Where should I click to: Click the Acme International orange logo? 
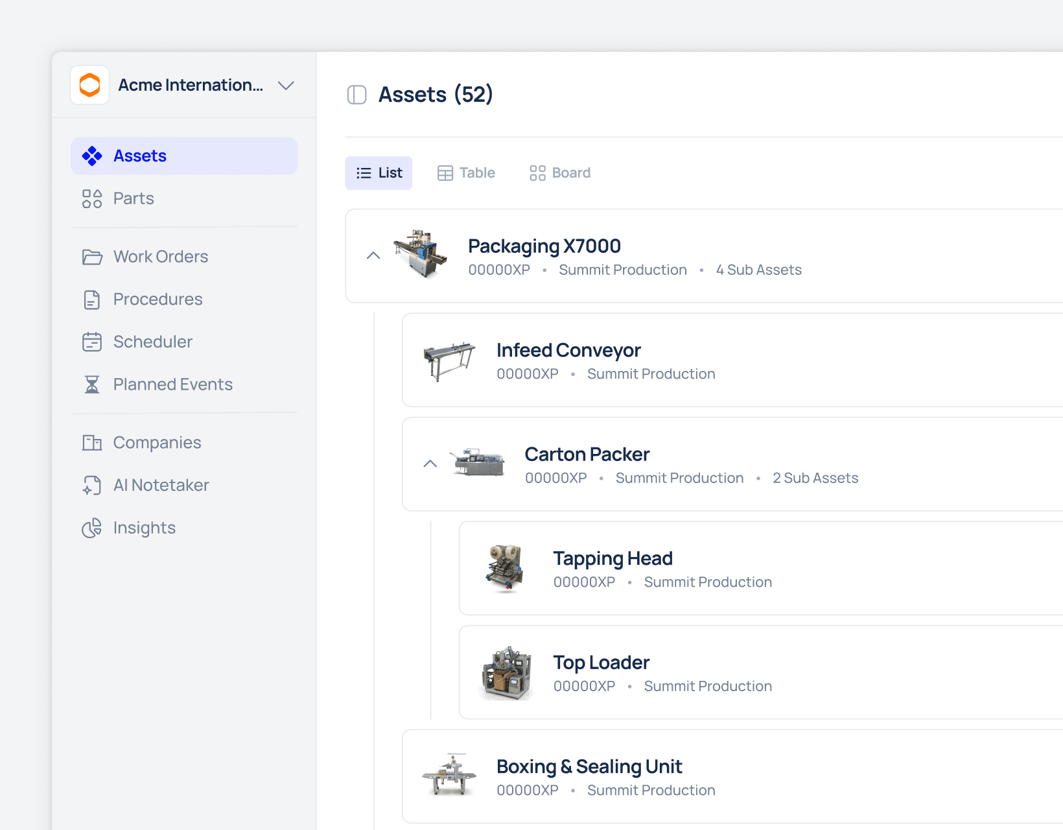[89, 85]
